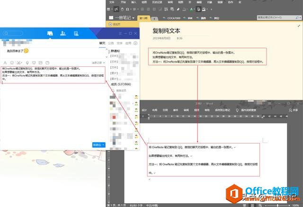Switch to Word web layout view icon

tap(260, 205)
